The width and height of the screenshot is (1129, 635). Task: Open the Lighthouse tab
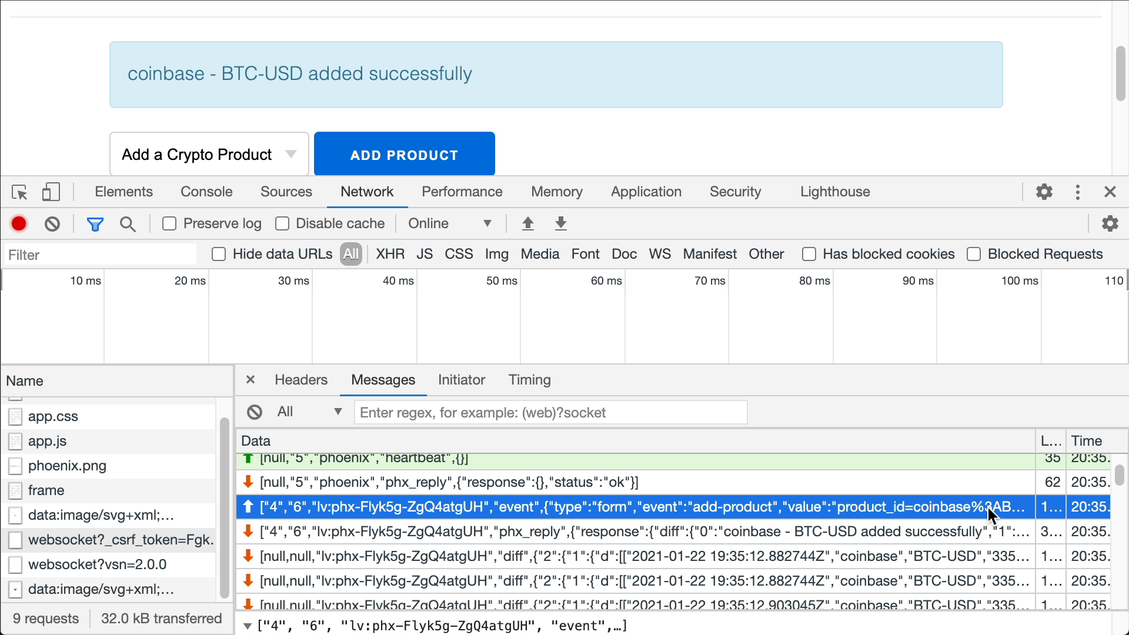tap(835, 192)
